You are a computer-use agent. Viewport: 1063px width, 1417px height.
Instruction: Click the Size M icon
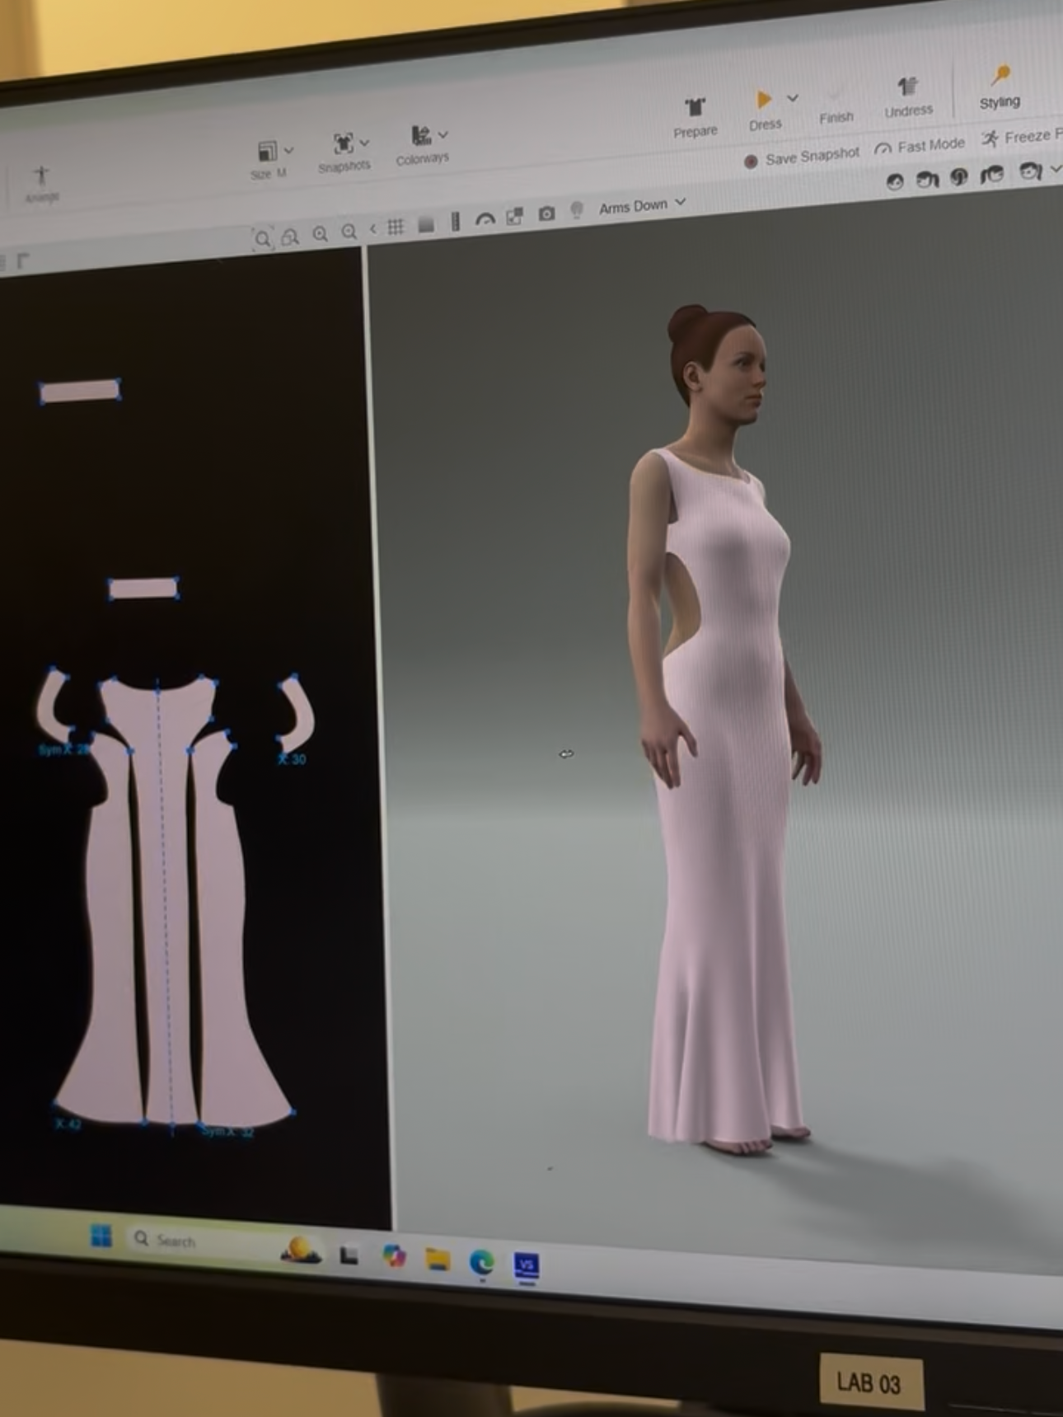[x=266, y=151]
